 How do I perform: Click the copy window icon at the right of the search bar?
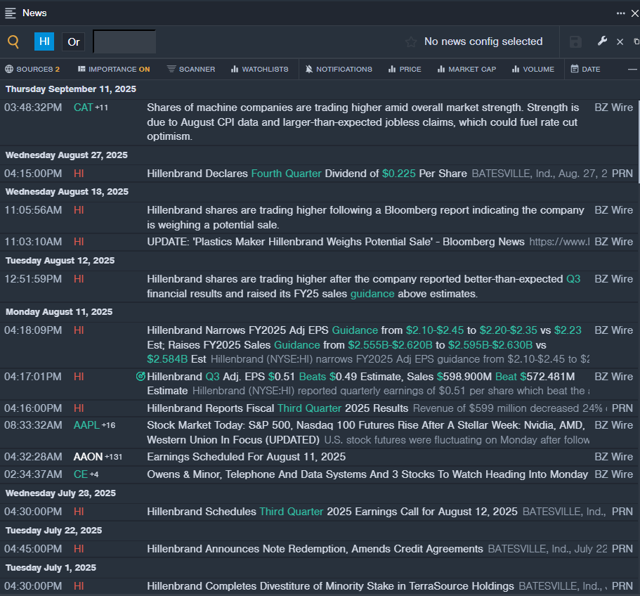click(636, 42)
